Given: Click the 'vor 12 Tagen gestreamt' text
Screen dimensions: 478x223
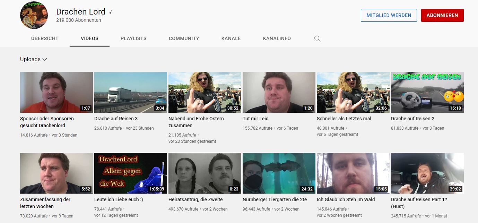Looking at the screenshot, I should tap(116, 215).
